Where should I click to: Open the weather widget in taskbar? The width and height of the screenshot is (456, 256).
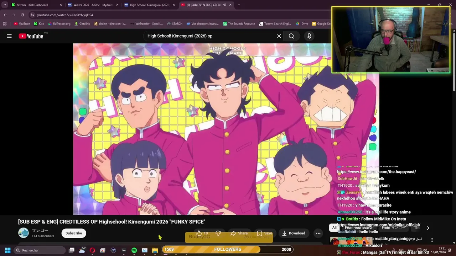point(82,250)
